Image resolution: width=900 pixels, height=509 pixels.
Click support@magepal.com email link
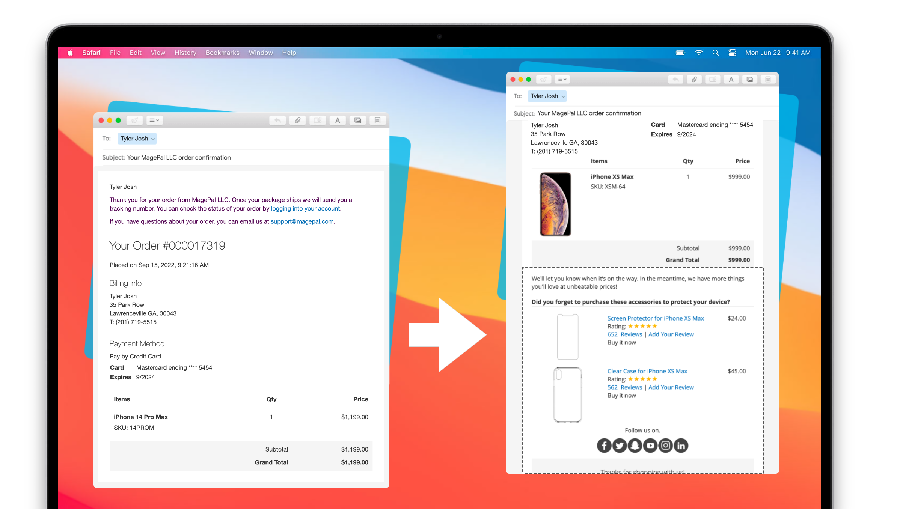coord(302,221)
